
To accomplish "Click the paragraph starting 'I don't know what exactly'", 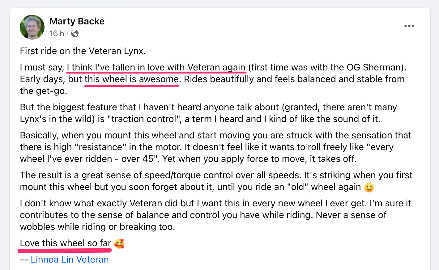I will point(215,215).
